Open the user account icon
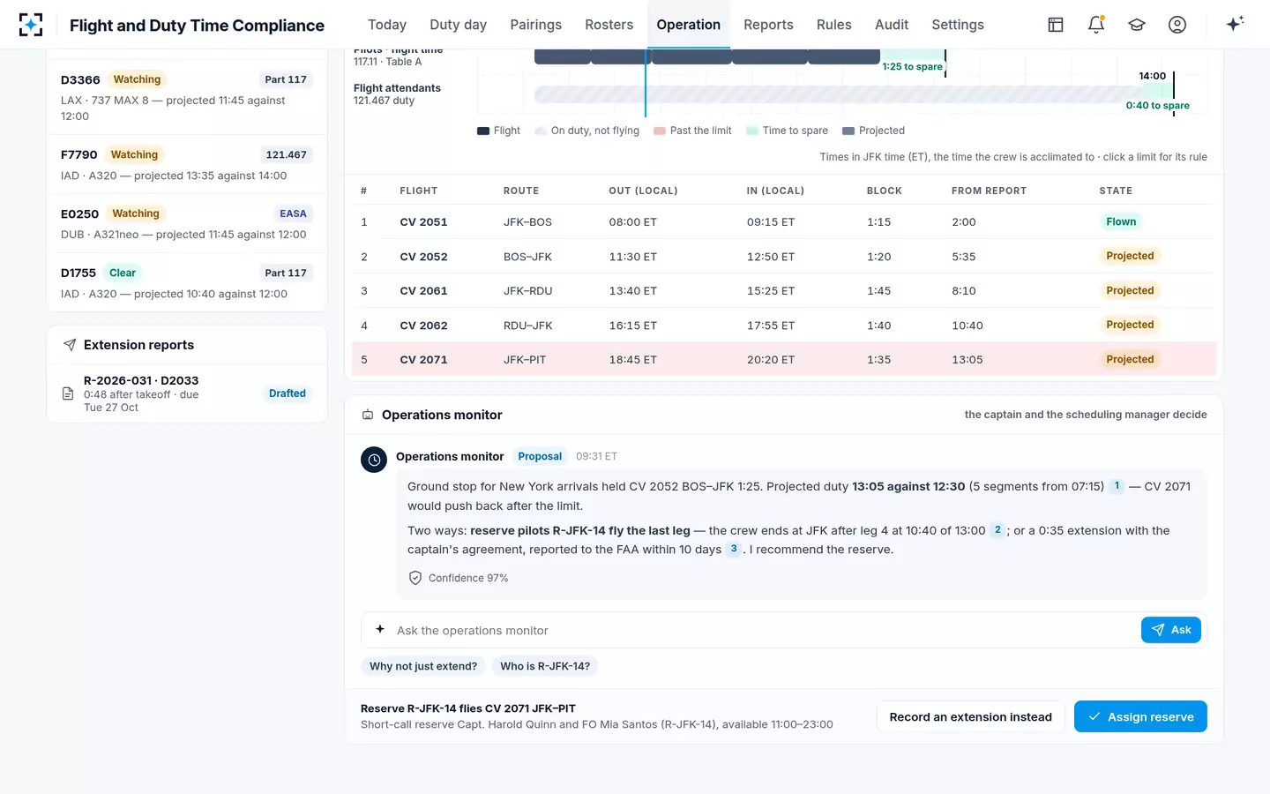Image resolution: width=1270 pixels, height=794 pixels. click(x=1177, y=25)
